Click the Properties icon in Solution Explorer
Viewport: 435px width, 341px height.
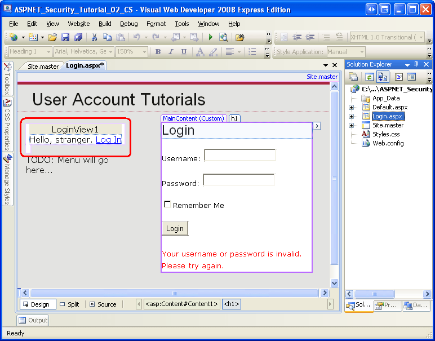(x=353, y=77)
